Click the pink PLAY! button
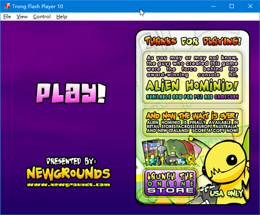 [71, 93]
